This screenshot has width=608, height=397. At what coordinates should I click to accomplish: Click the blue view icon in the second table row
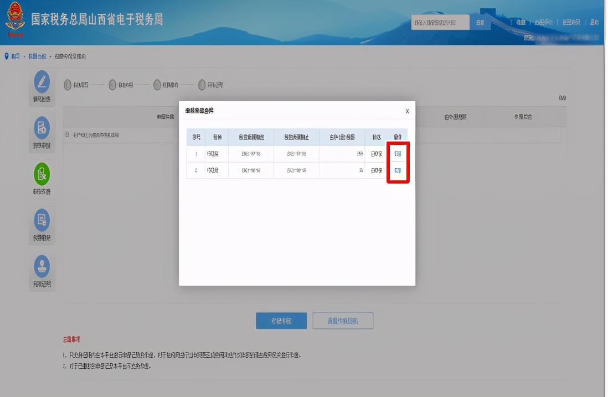click(397, 170)
